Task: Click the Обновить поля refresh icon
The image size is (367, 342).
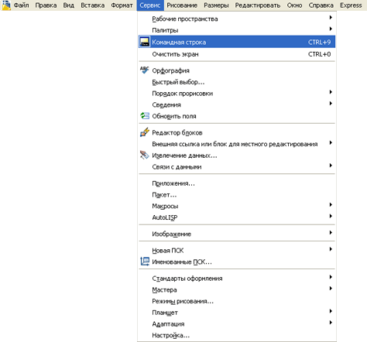Action: tap(145, 116)
